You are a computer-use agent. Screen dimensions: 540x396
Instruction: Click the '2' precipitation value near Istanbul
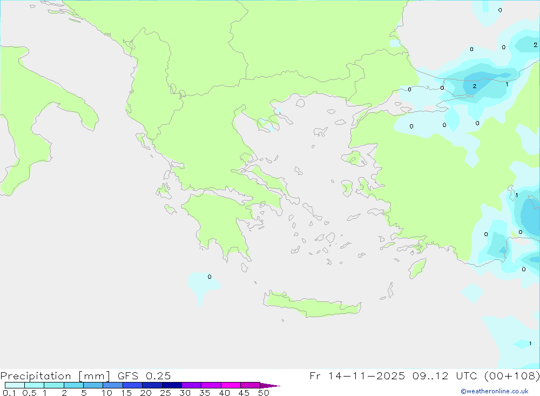tap(475, 86)
